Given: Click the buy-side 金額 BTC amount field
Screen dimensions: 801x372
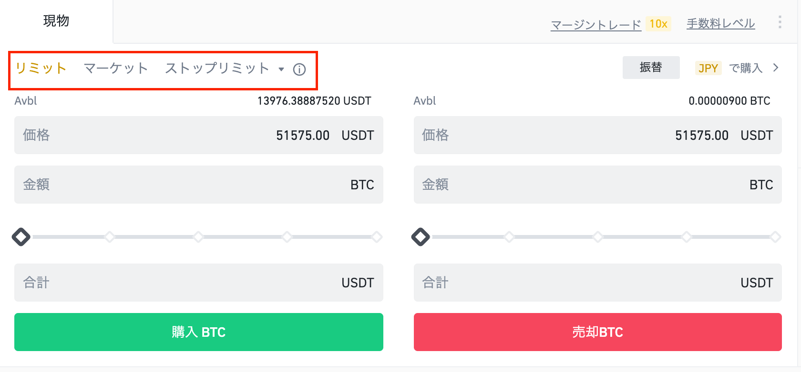Looking at the screenshot, I should (199, 185).
